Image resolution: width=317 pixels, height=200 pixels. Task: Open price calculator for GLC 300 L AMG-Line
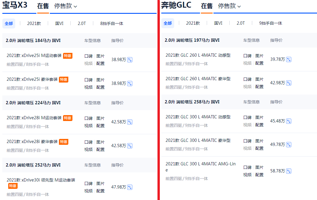point(289,171)
